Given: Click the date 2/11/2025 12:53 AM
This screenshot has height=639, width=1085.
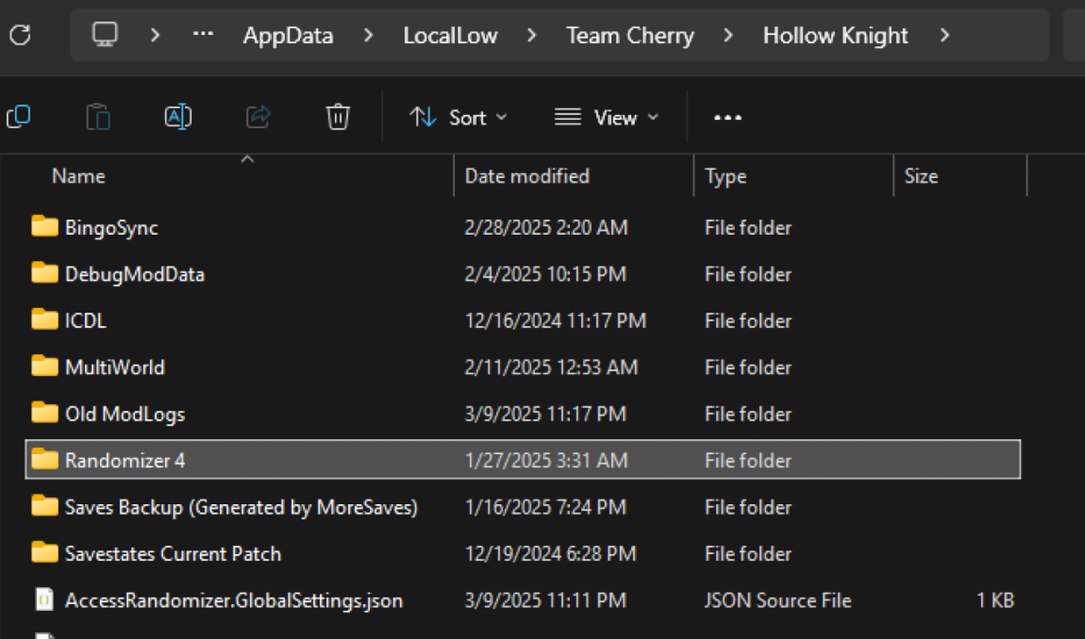Looking at the screenshot, I should point(551,367).
